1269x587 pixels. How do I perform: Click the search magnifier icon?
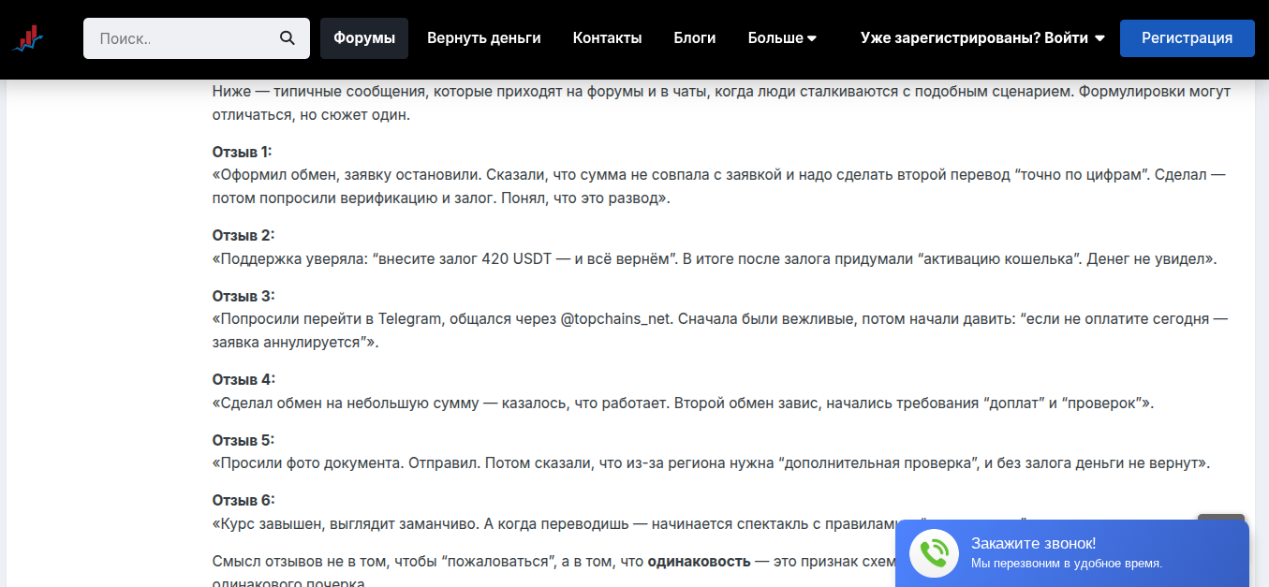coord(288,38)
